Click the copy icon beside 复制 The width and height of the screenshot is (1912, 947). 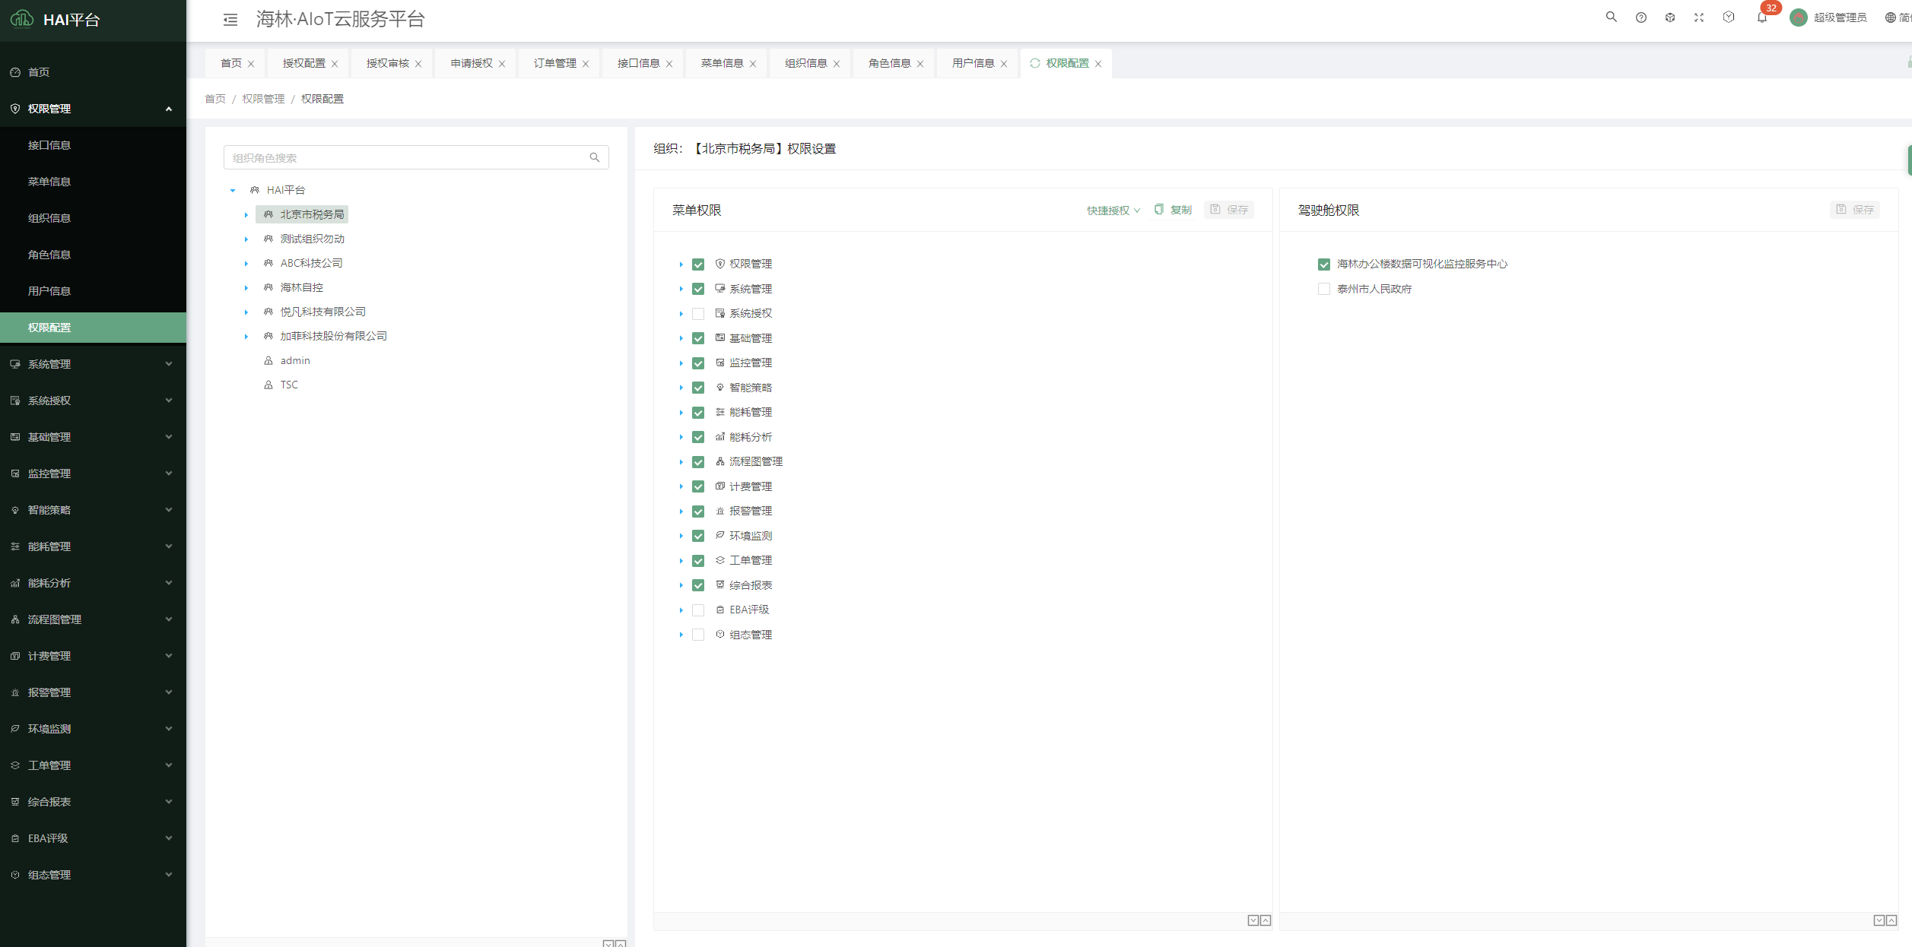[x=1158, y=210]
